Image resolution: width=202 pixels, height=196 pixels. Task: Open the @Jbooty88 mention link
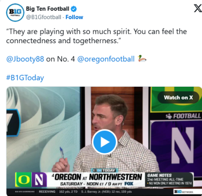pyautogui.click(x=25, y=59)
